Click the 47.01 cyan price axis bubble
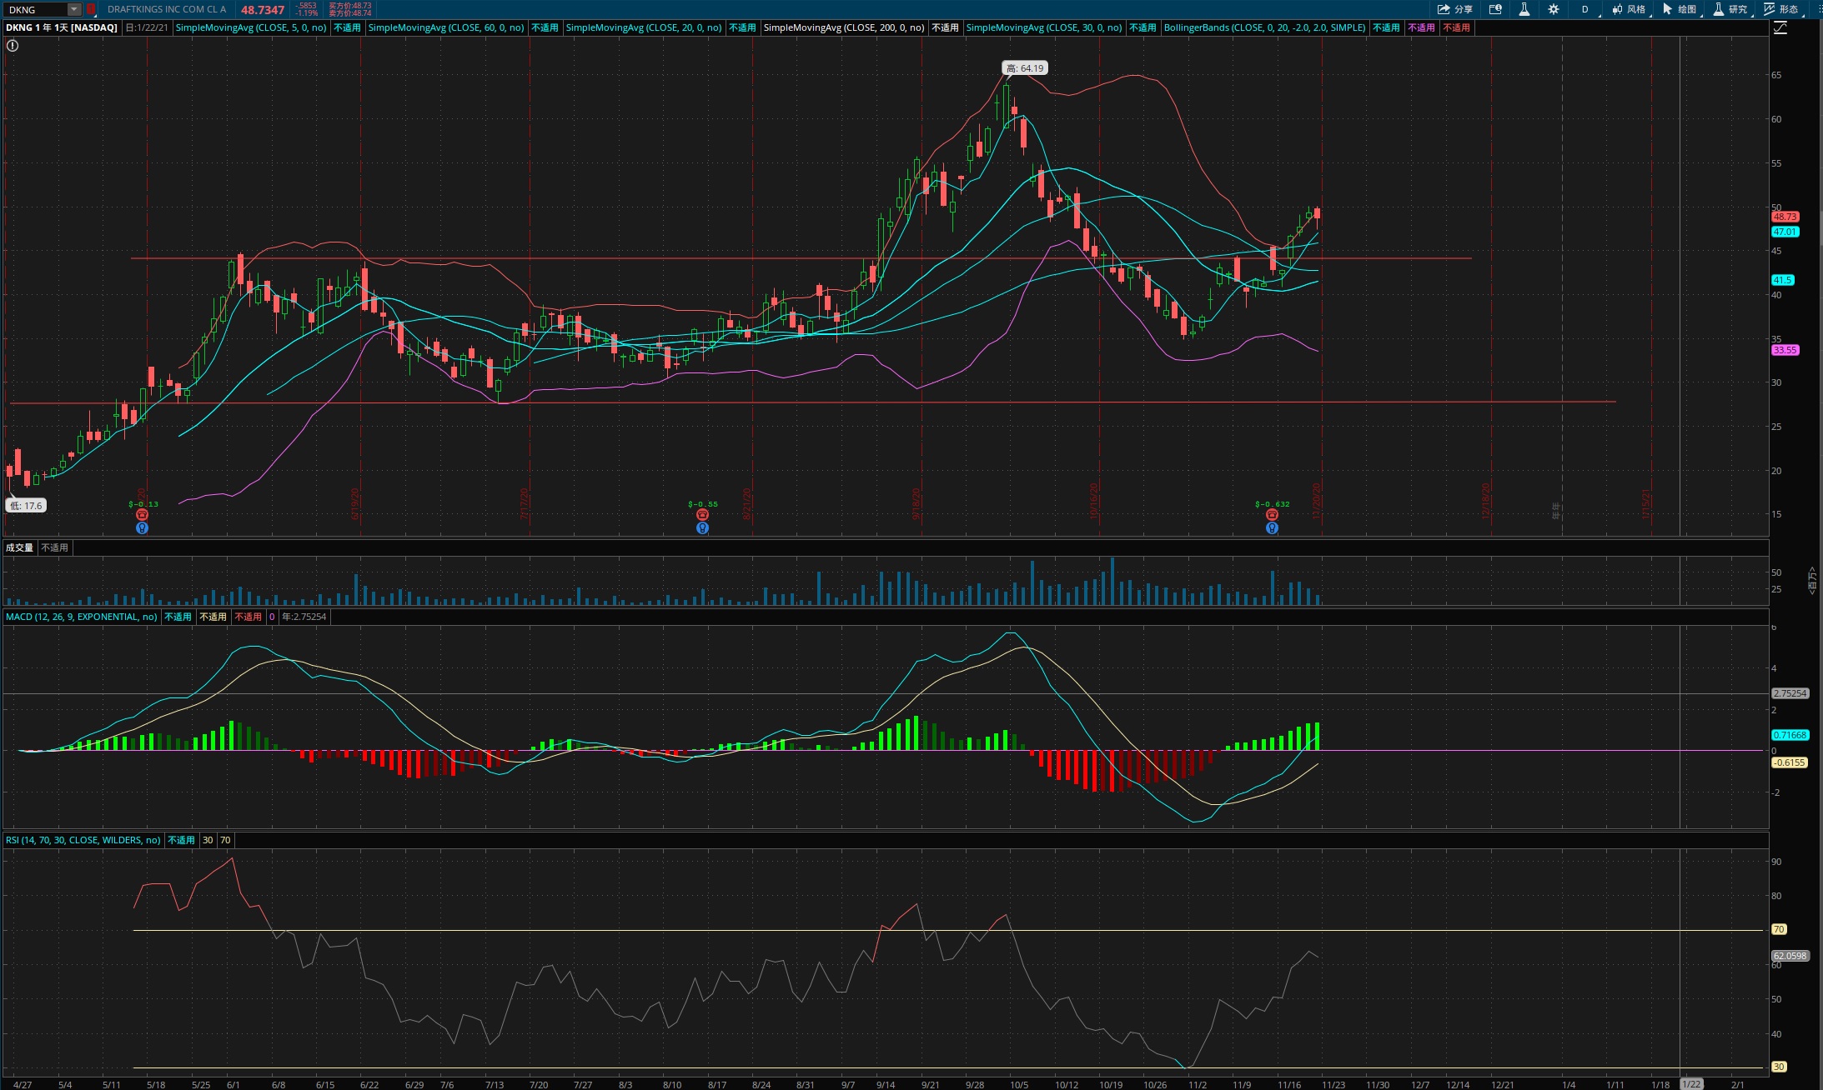Image resolution: width=1823 pixels, height=1090 pixels. point(1785,232)
